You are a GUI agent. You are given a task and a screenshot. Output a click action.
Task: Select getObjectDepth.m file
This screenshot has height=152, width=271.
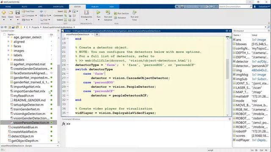pyautogui.click(x=25, y=141)
